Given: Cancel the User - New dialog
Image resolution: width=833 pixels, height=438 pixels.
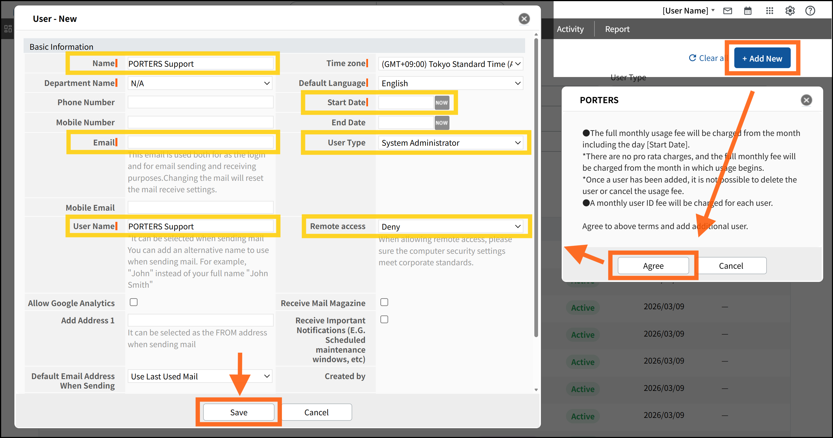Looking at the screenshot, I should (x=316, y=412).
